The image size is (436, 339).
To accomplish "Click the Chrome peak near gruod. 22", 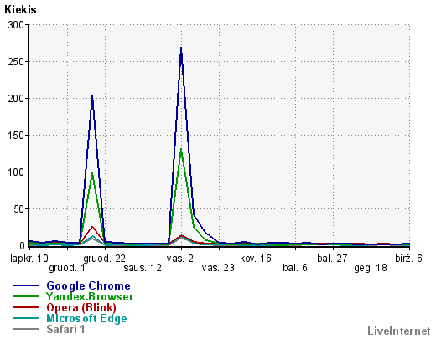I will 92,96.
